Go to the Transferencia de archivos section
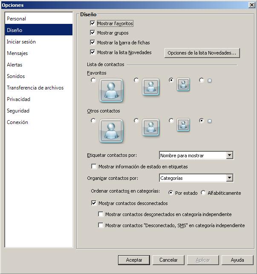Viewport: 257px width, 274px height. click(x=35, y=88)
